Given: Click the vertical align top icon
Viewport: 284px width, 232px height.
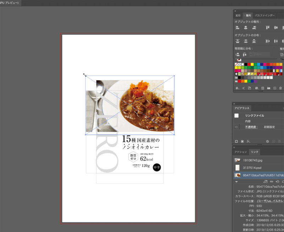Looking at the screenshot, I should pyautogui.click(x=268, y=28).
